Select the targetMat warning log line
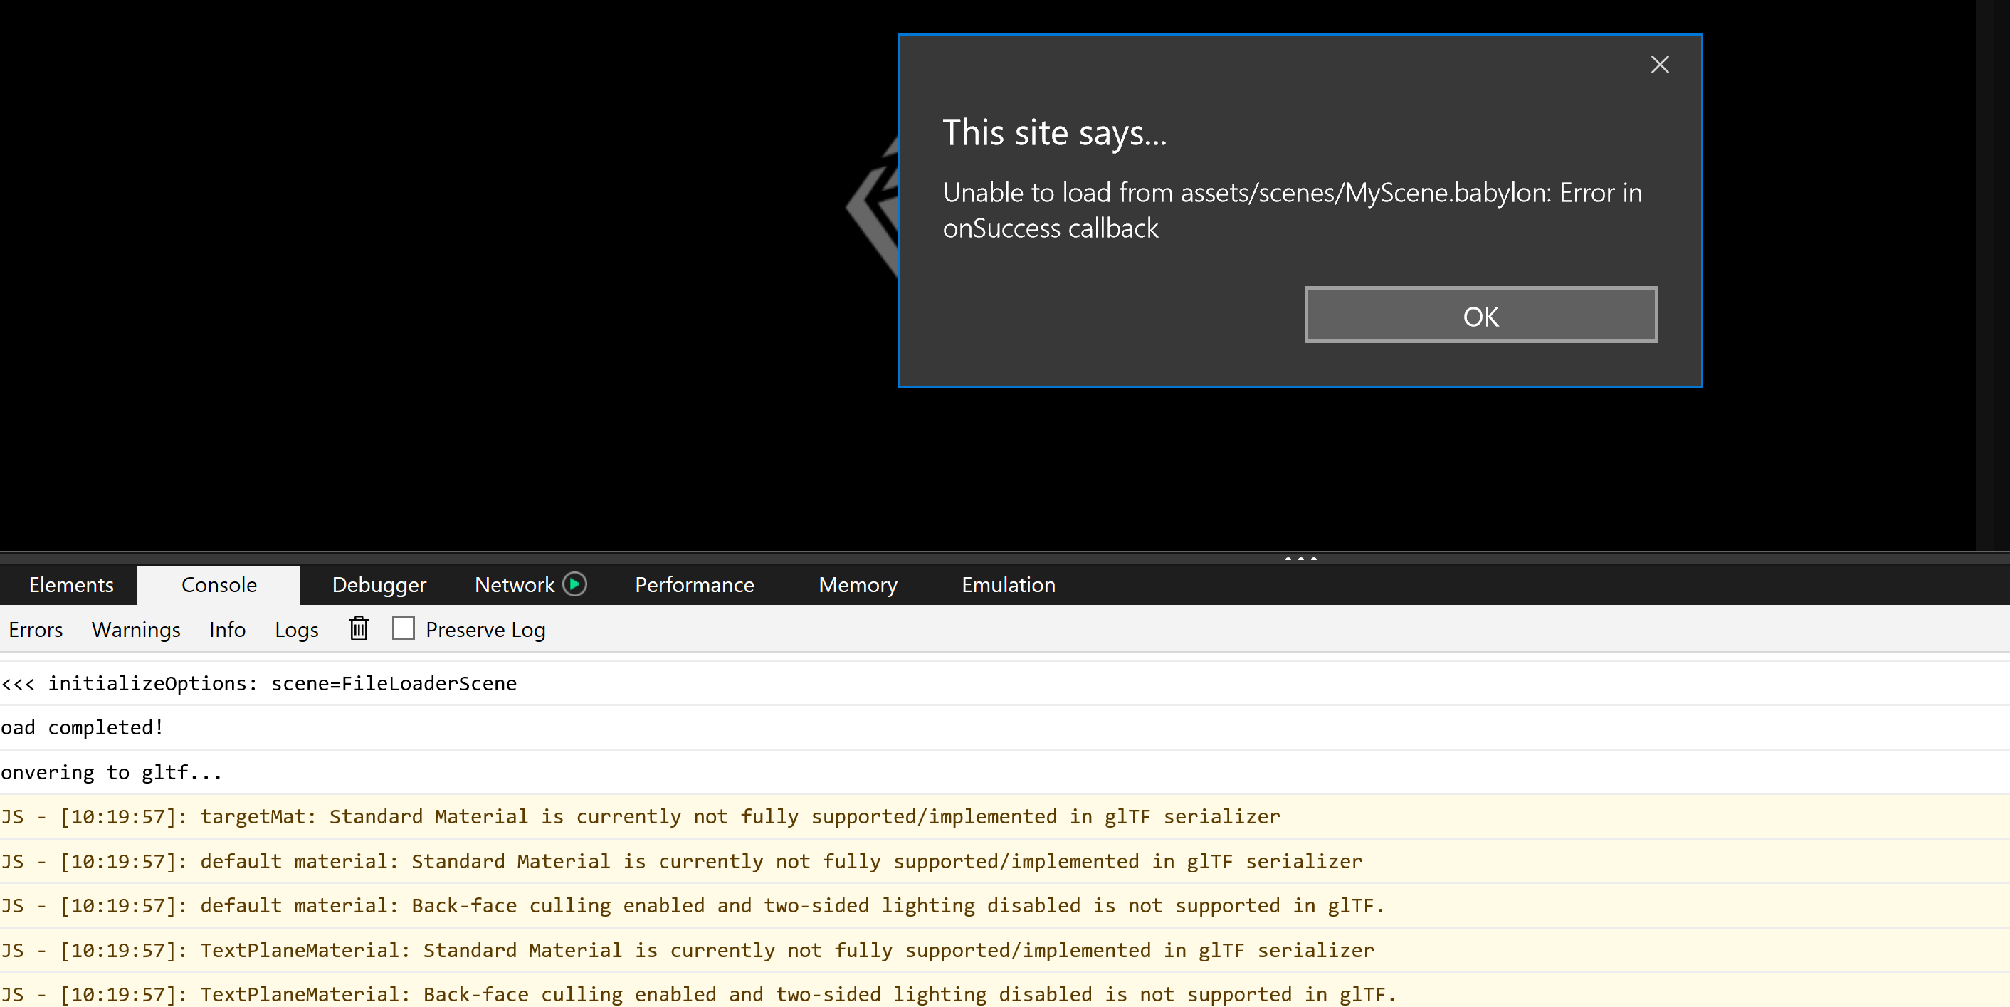 [x=640, y=817]
